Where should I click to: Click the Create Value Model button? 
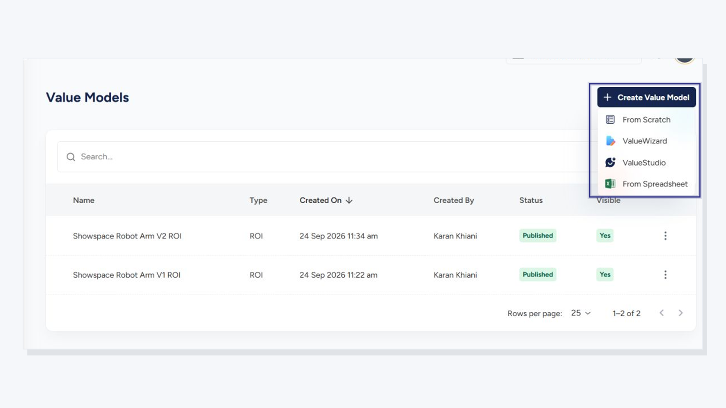pyautogui.click(x=646, y=97)
